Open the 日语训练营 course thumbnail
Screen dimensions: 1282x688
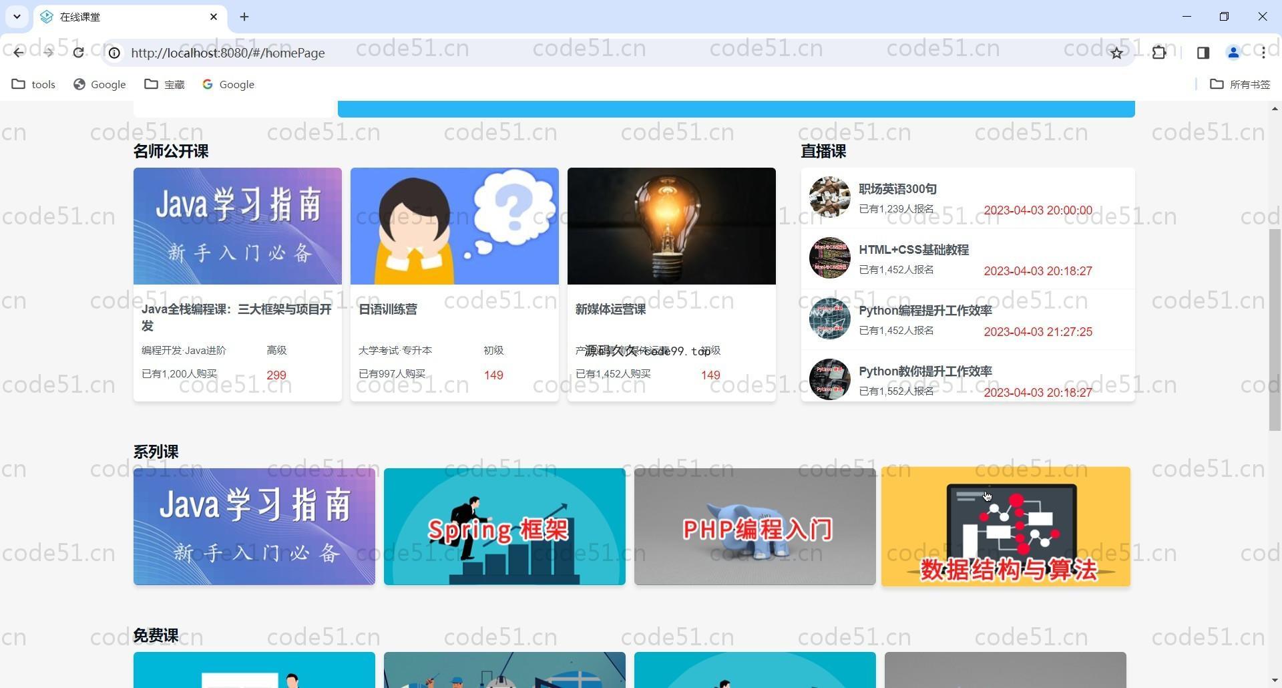click(x=455, y=226)
